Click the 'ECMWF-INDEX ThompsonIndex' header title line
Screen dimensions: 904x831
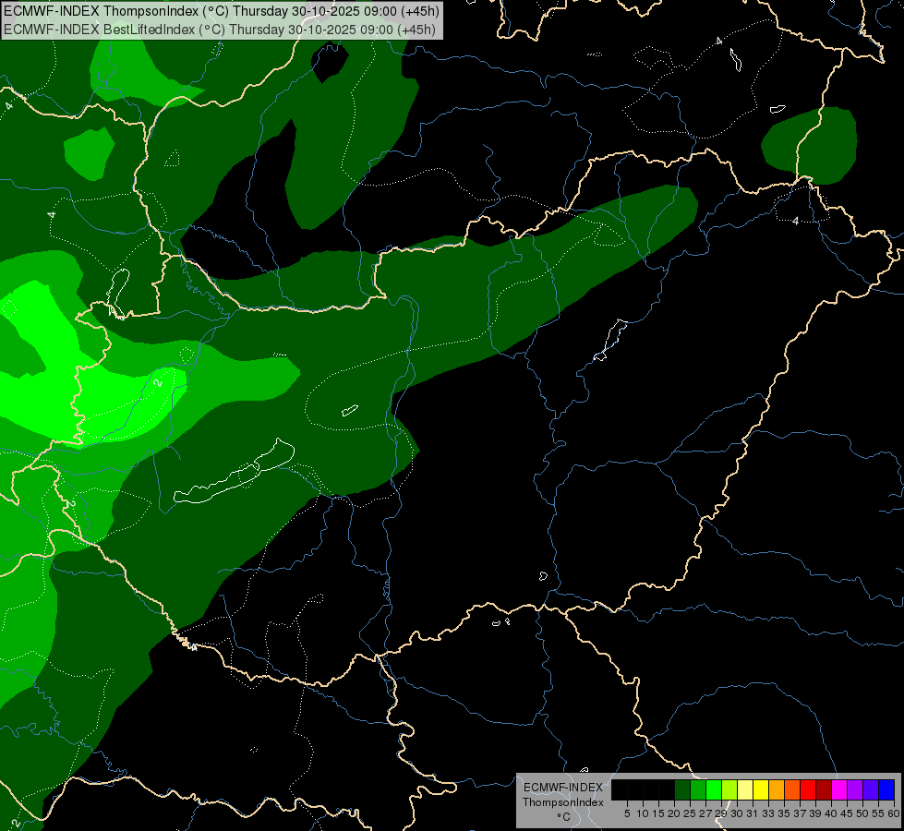point(222,11)
